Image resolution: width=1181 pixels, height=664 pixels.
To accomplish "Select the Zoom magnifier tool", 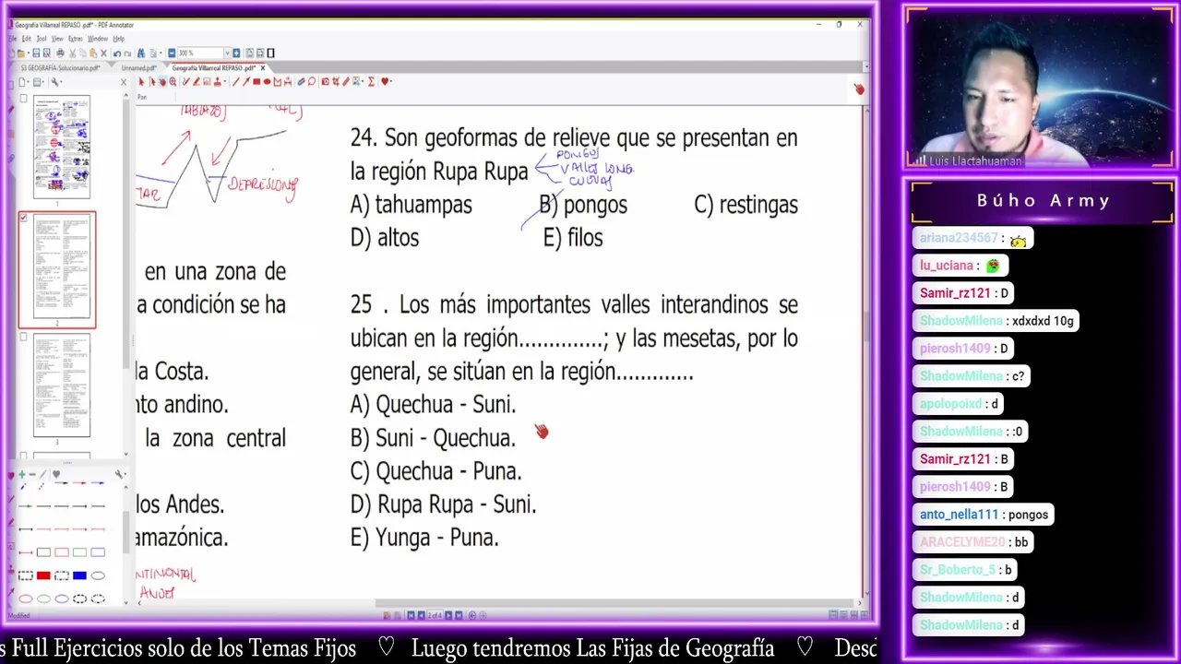I will coord(173,82).
